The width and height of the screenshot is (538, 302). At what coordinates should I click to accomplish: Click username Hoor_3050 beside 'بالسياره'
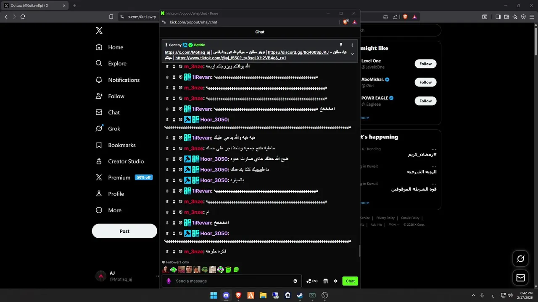coord(214,180)
